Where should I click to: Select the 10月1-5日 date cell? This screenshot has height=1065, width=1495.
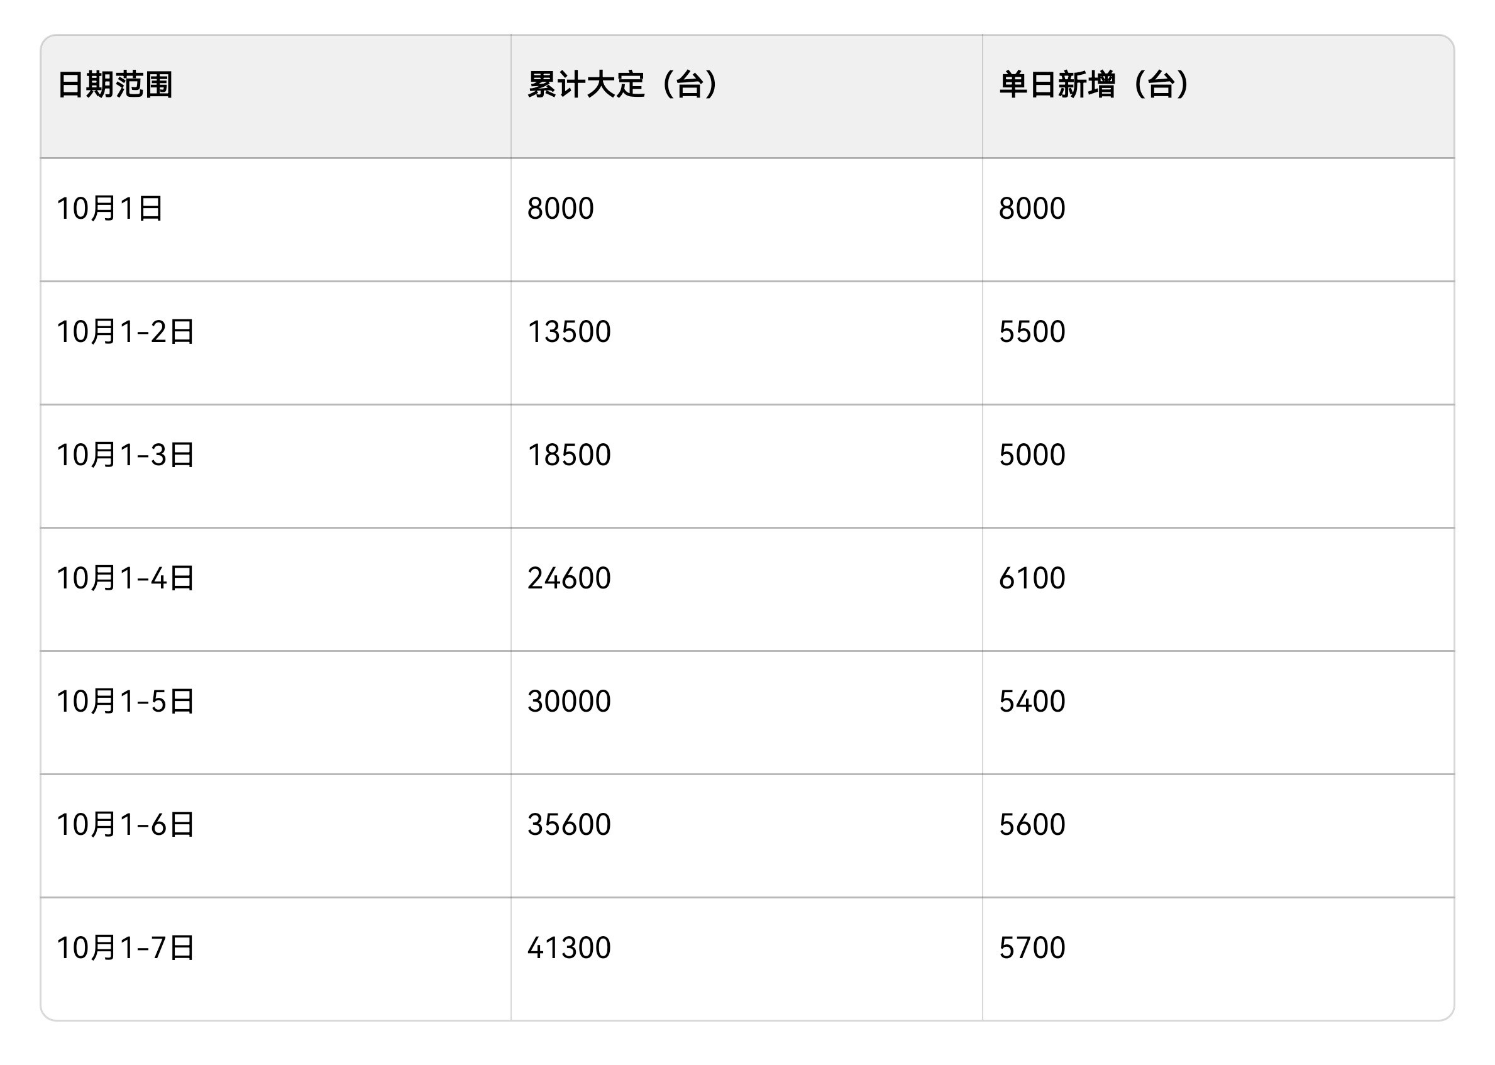coord(125,702)
